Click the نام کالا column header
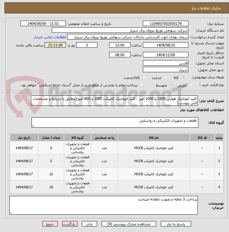Viewport: 229px width, 232px height. 154,138
